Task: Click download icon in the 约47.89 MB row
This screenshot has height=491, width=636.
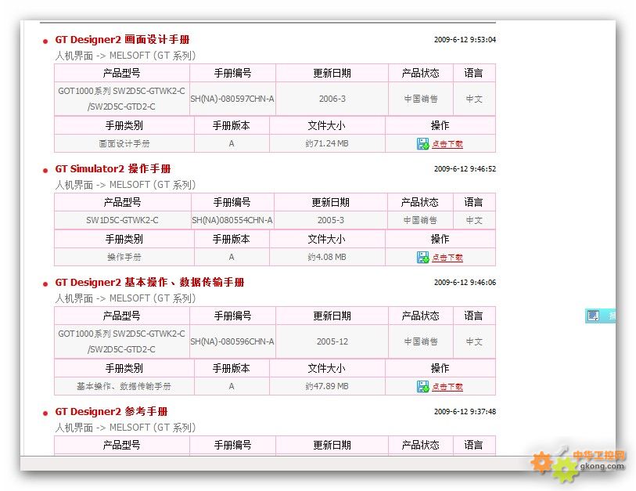Action: pos(422,387)
